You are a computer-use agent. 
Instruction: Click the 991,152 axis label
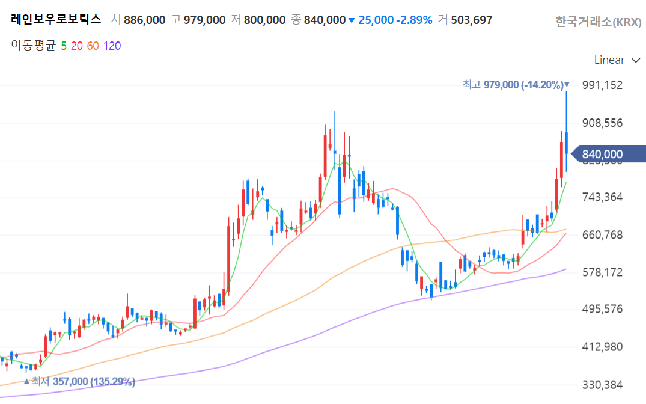[x=602, y=85]
